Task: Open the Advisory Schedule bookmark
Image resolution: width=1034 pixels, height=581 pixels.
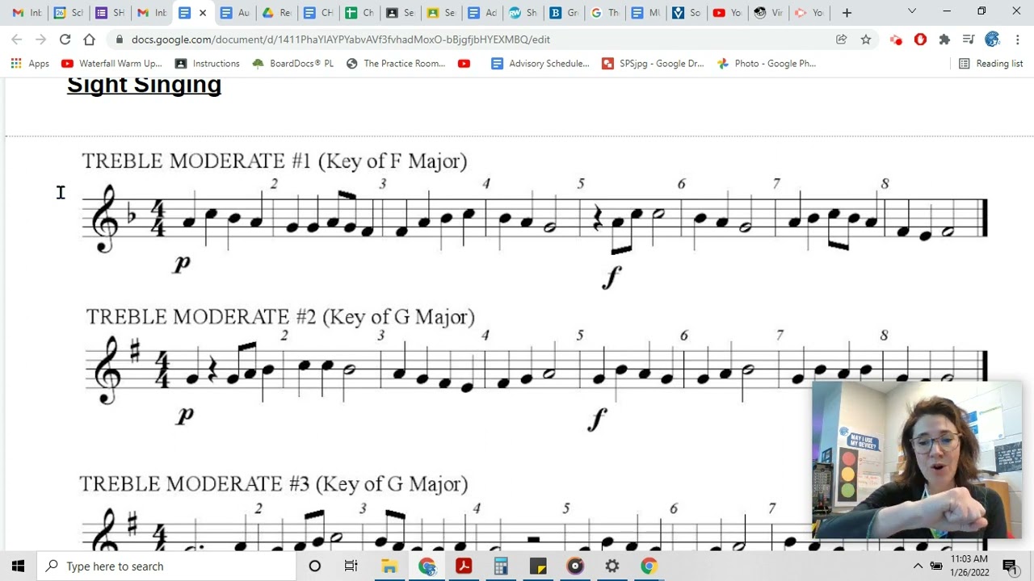Action: [x=540, y=63]
